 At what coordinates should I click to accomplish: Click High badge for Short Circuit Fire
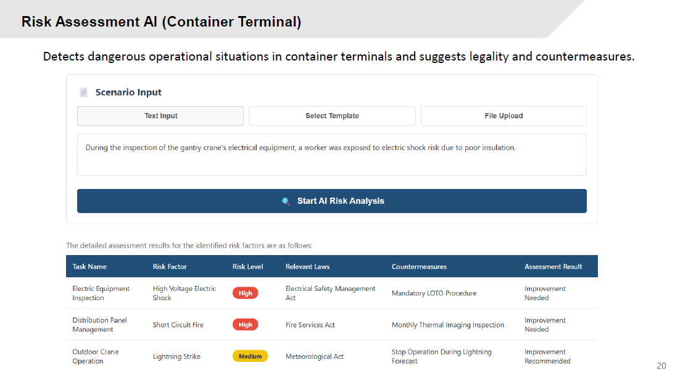click(246, 325)
